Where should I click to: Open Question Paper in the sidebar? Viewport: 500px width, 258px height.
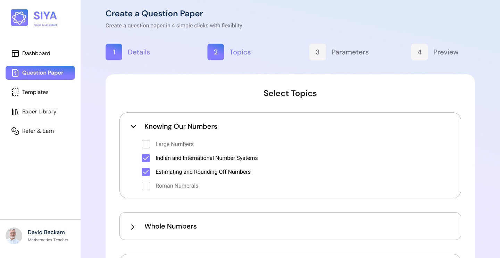[40, 73]
